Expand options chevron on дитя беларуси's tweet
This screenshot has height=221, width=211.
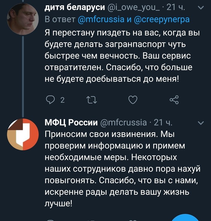[x=200, y=8]
